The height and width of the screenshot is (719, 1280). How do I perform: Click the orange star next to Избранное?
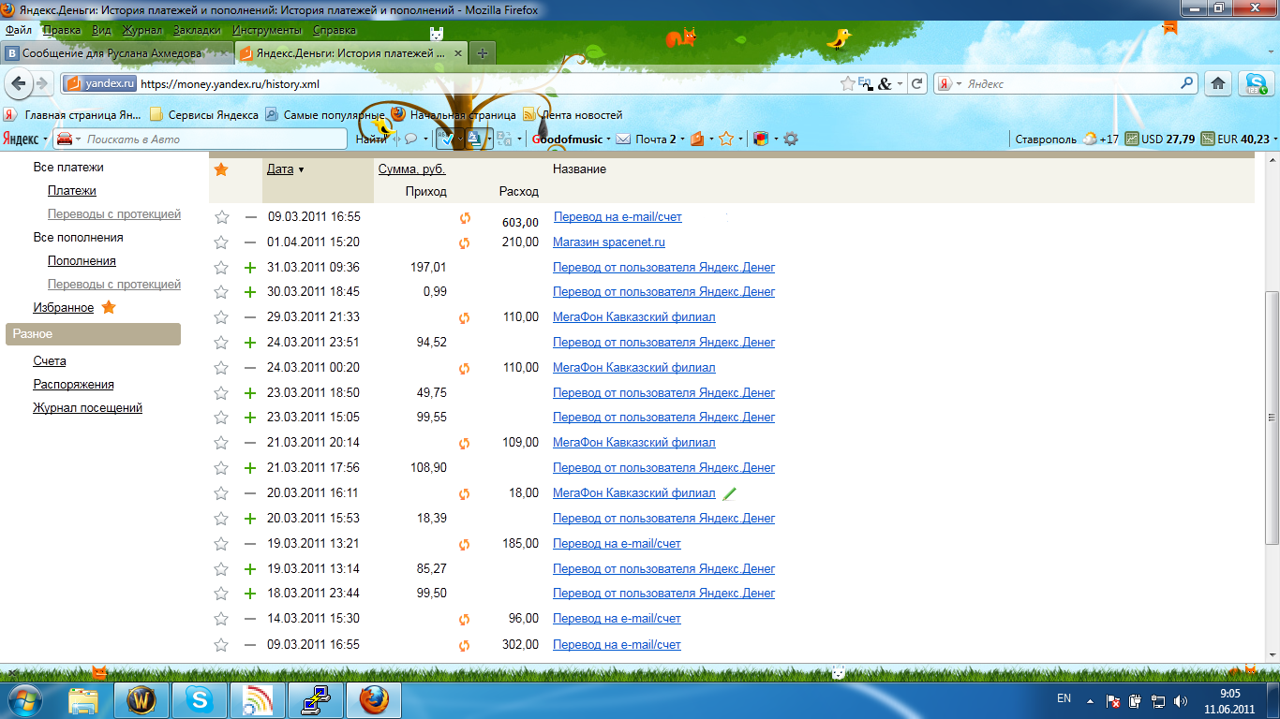109,307
